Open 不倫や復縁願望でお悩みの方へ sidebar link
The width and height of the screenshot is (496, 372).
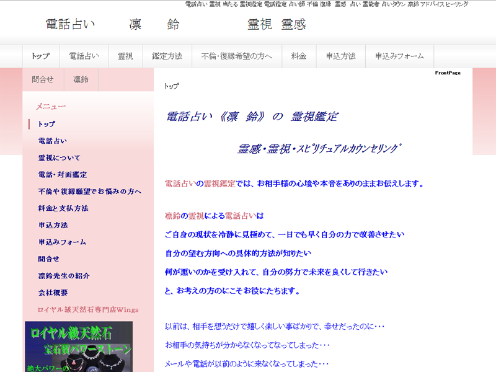(89, 192)
